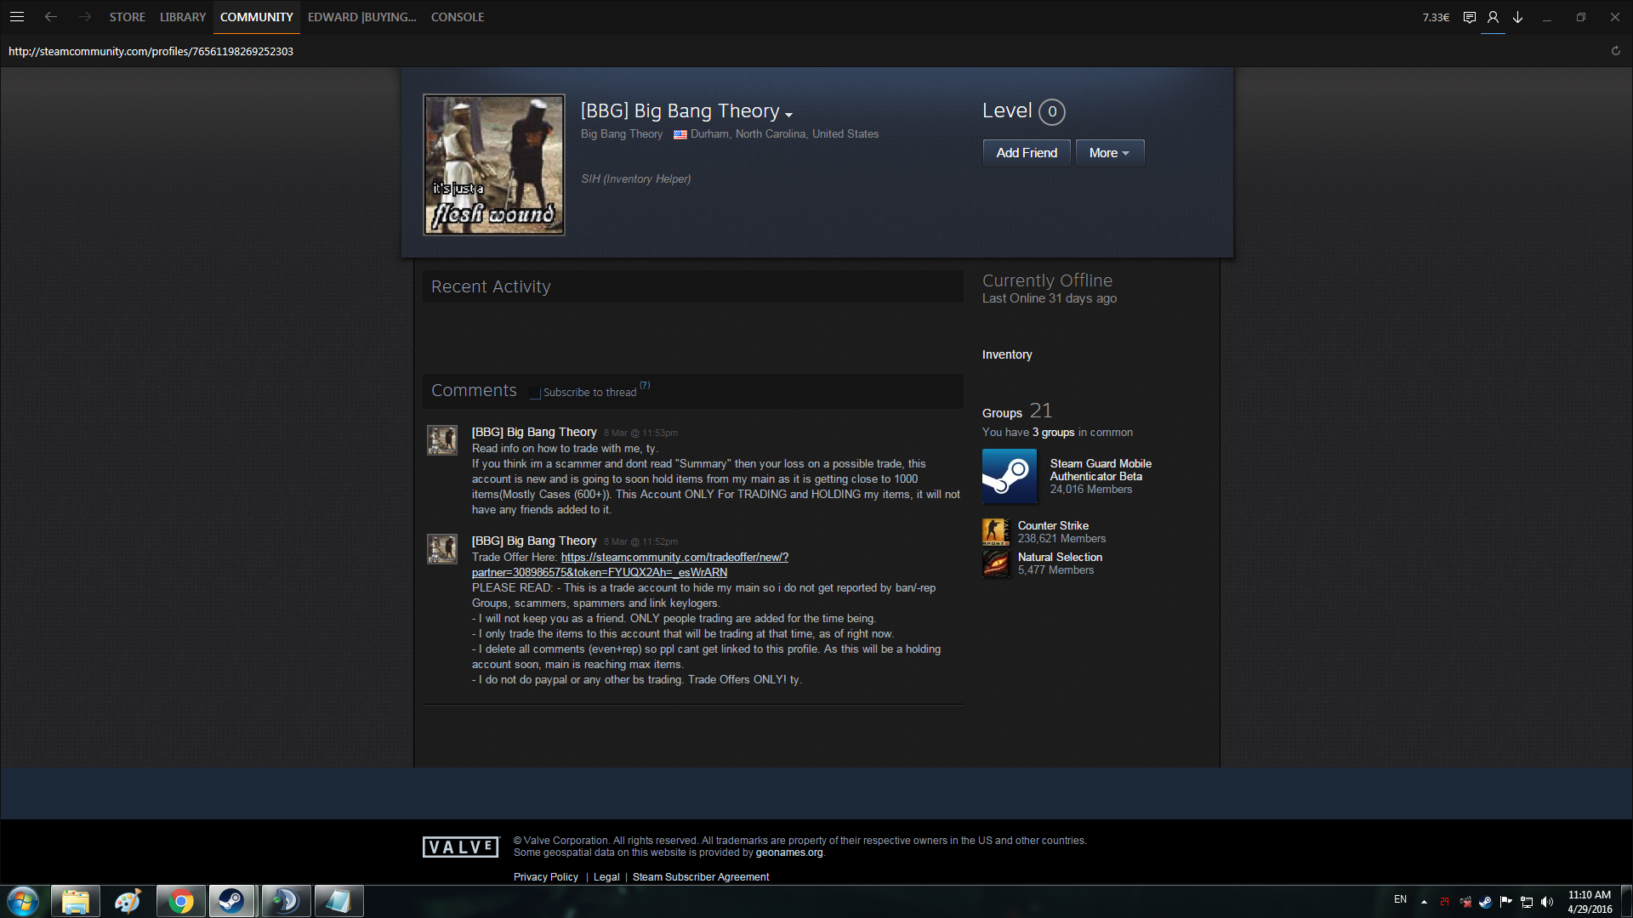The height and width of the screenshot is (918, 1633).
Task: Open the Steam hamburger menu icon
Action: click(17, 17)
